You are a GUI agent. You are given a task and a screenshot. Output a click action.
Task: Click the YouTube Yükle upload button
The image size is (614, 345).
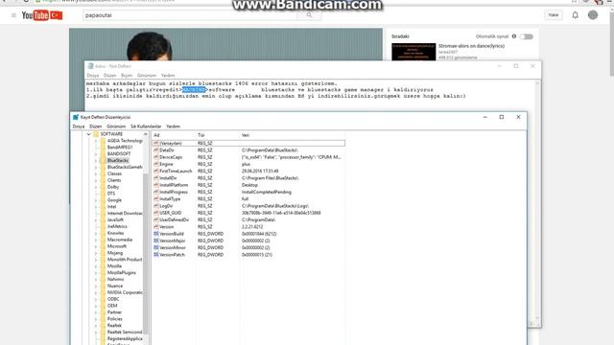[554, 15]
